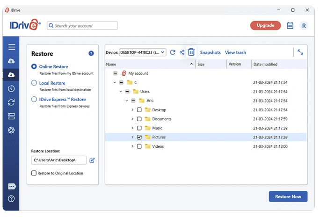Viewport: 320px width, 218px height.
Task: Enable Restore to Original Location checkbox
Action: coord(34,173)
